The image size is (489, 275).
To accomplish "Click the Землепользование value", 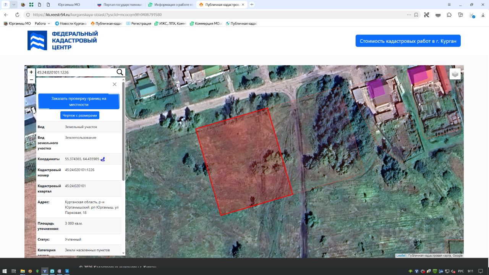I will 81,137.
